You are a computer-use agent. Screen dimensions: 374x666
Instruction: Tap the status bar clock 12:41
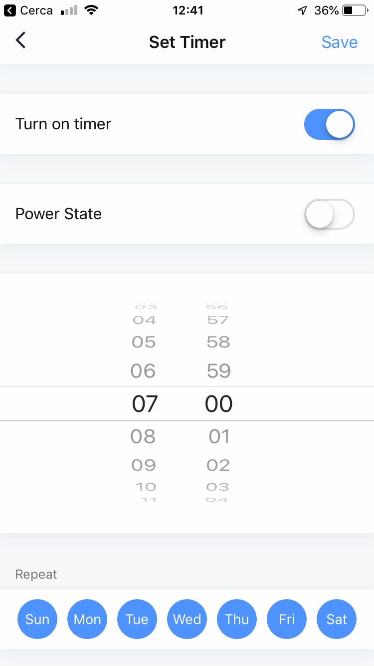[187, 10]
